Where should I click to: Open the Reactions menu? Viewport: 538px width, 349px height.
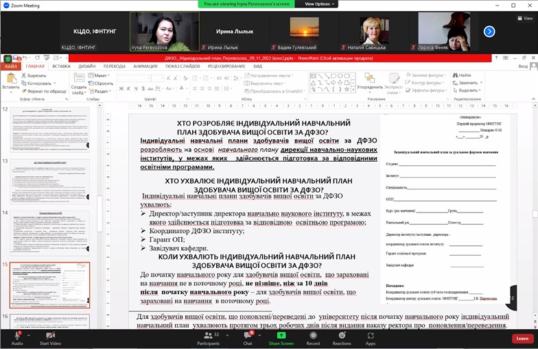pos(342,335)
